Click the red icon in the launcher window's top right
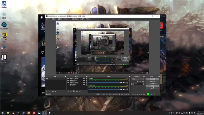Screen dimensions: 204x115 [161, 25]
